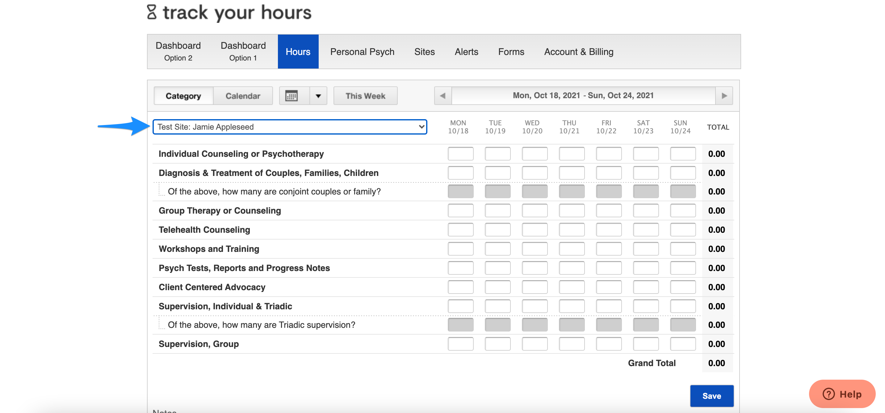The width and height of the screenshot is (885, 413).
Task: Click the Supervision, Group row label
Action: pos(199,344)
